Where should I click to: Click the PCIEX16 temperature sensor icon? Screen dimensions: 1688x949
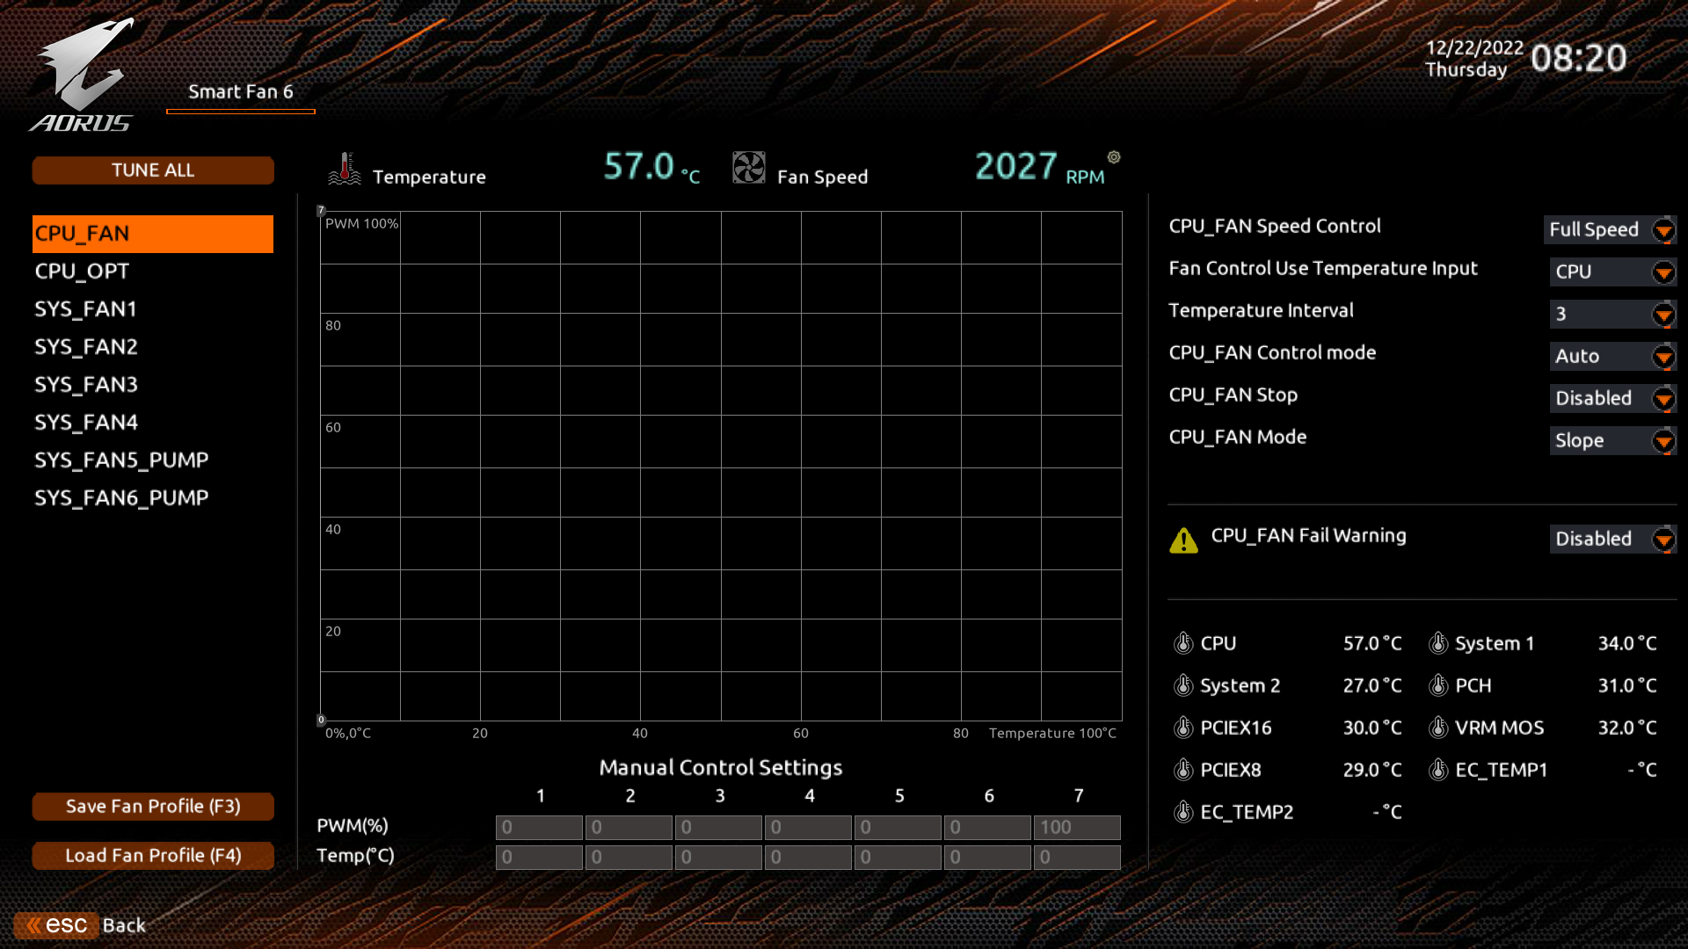pyautogui.click(x=1183, y=728)
